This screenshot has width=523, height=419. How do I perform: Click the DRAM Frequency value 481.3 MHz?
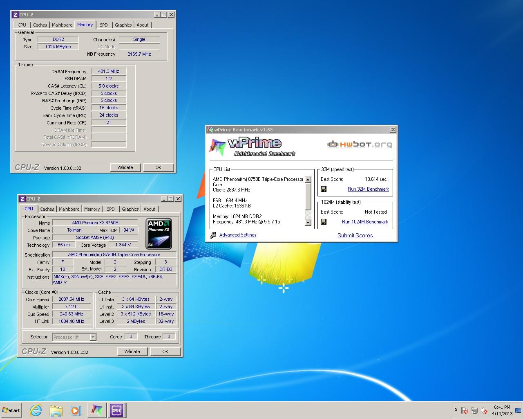coord(109,71)
